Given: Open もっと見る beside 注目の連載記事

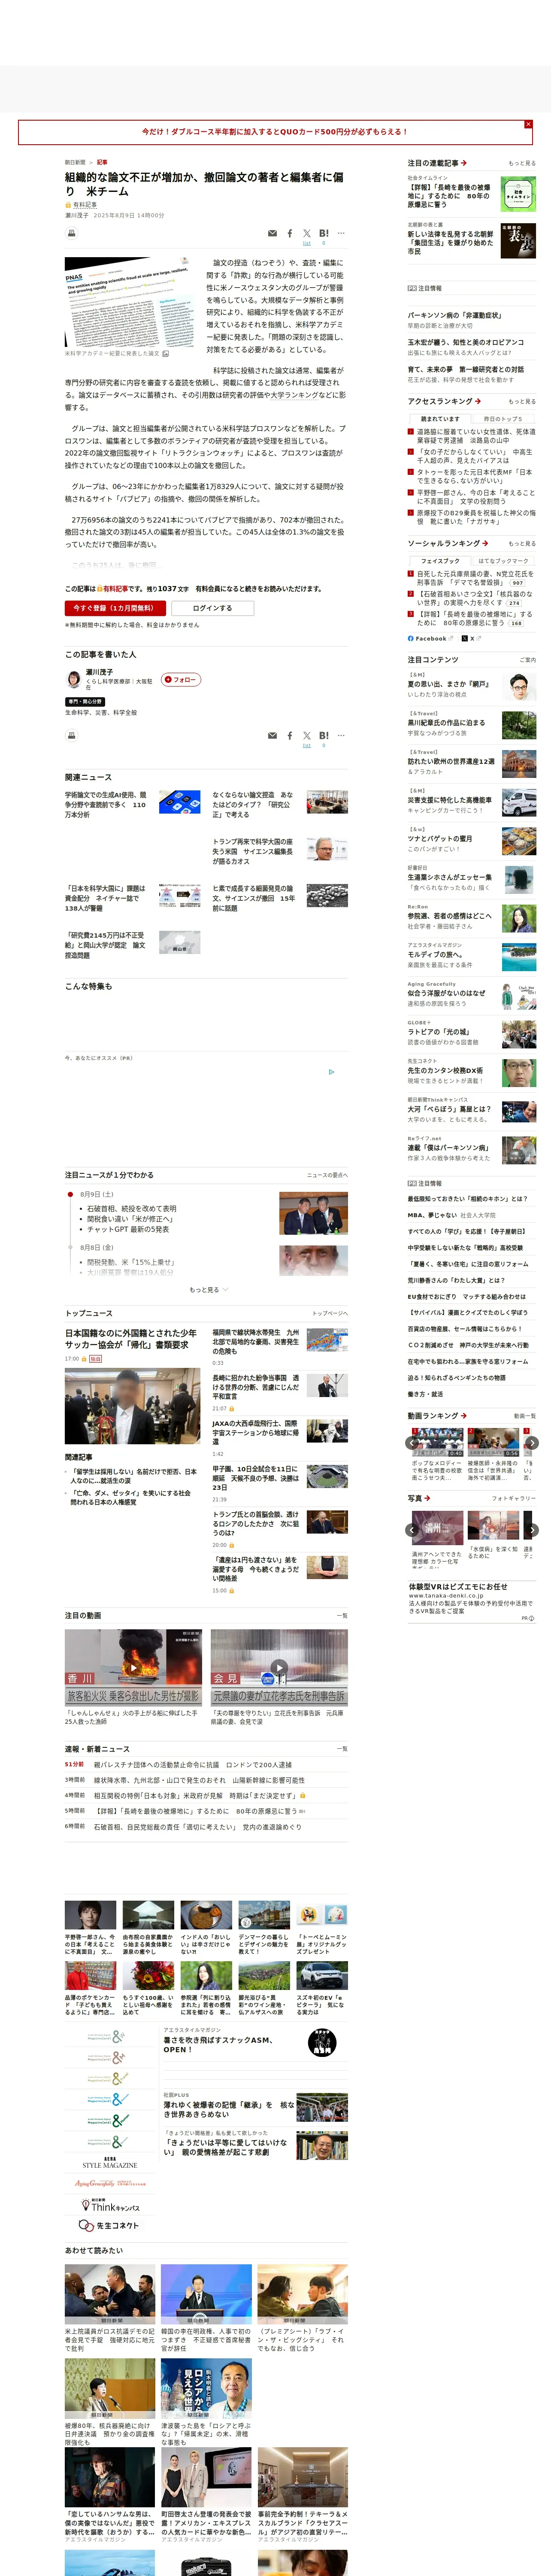Looking at the screenshot, I should 521,163.
